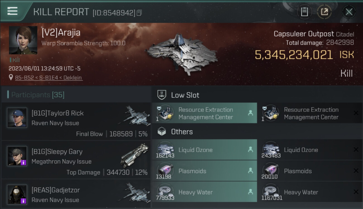The height and width of the screenshot is (209, 363).
Task: Select destroyed Liquid Ozone item
Action: (x=310, y=150)
